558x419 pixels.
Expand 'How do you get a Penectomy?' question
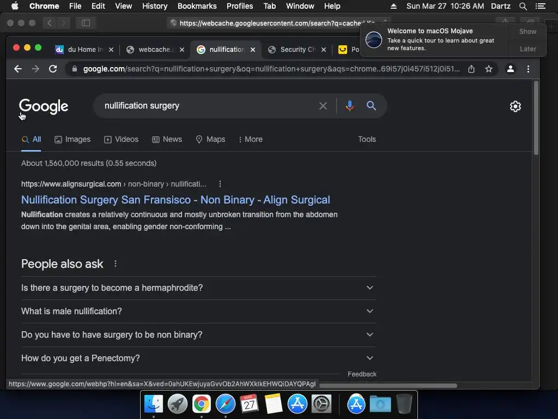click(x=198, y=358)
